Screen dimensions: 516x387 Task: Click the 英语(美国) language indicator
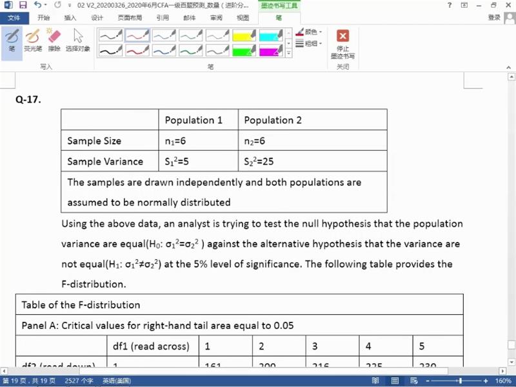pos(117,381)
